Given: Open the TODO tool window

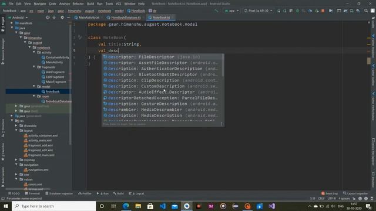Looking at the screenshot, I should pos(14,193).
